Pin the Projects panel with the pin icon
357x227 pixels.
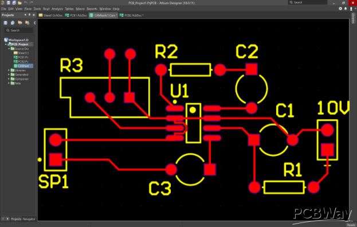29,15
